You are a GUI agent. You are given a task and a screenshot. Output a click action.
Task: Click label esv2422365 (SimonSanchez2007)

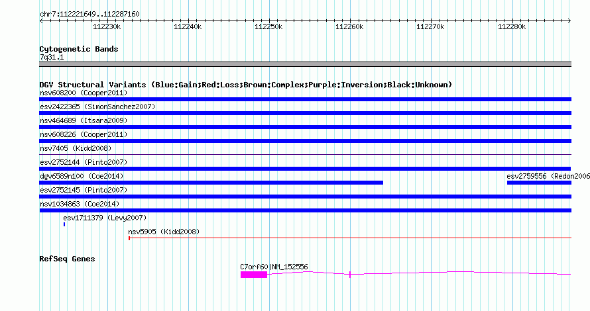pos(97,107)
